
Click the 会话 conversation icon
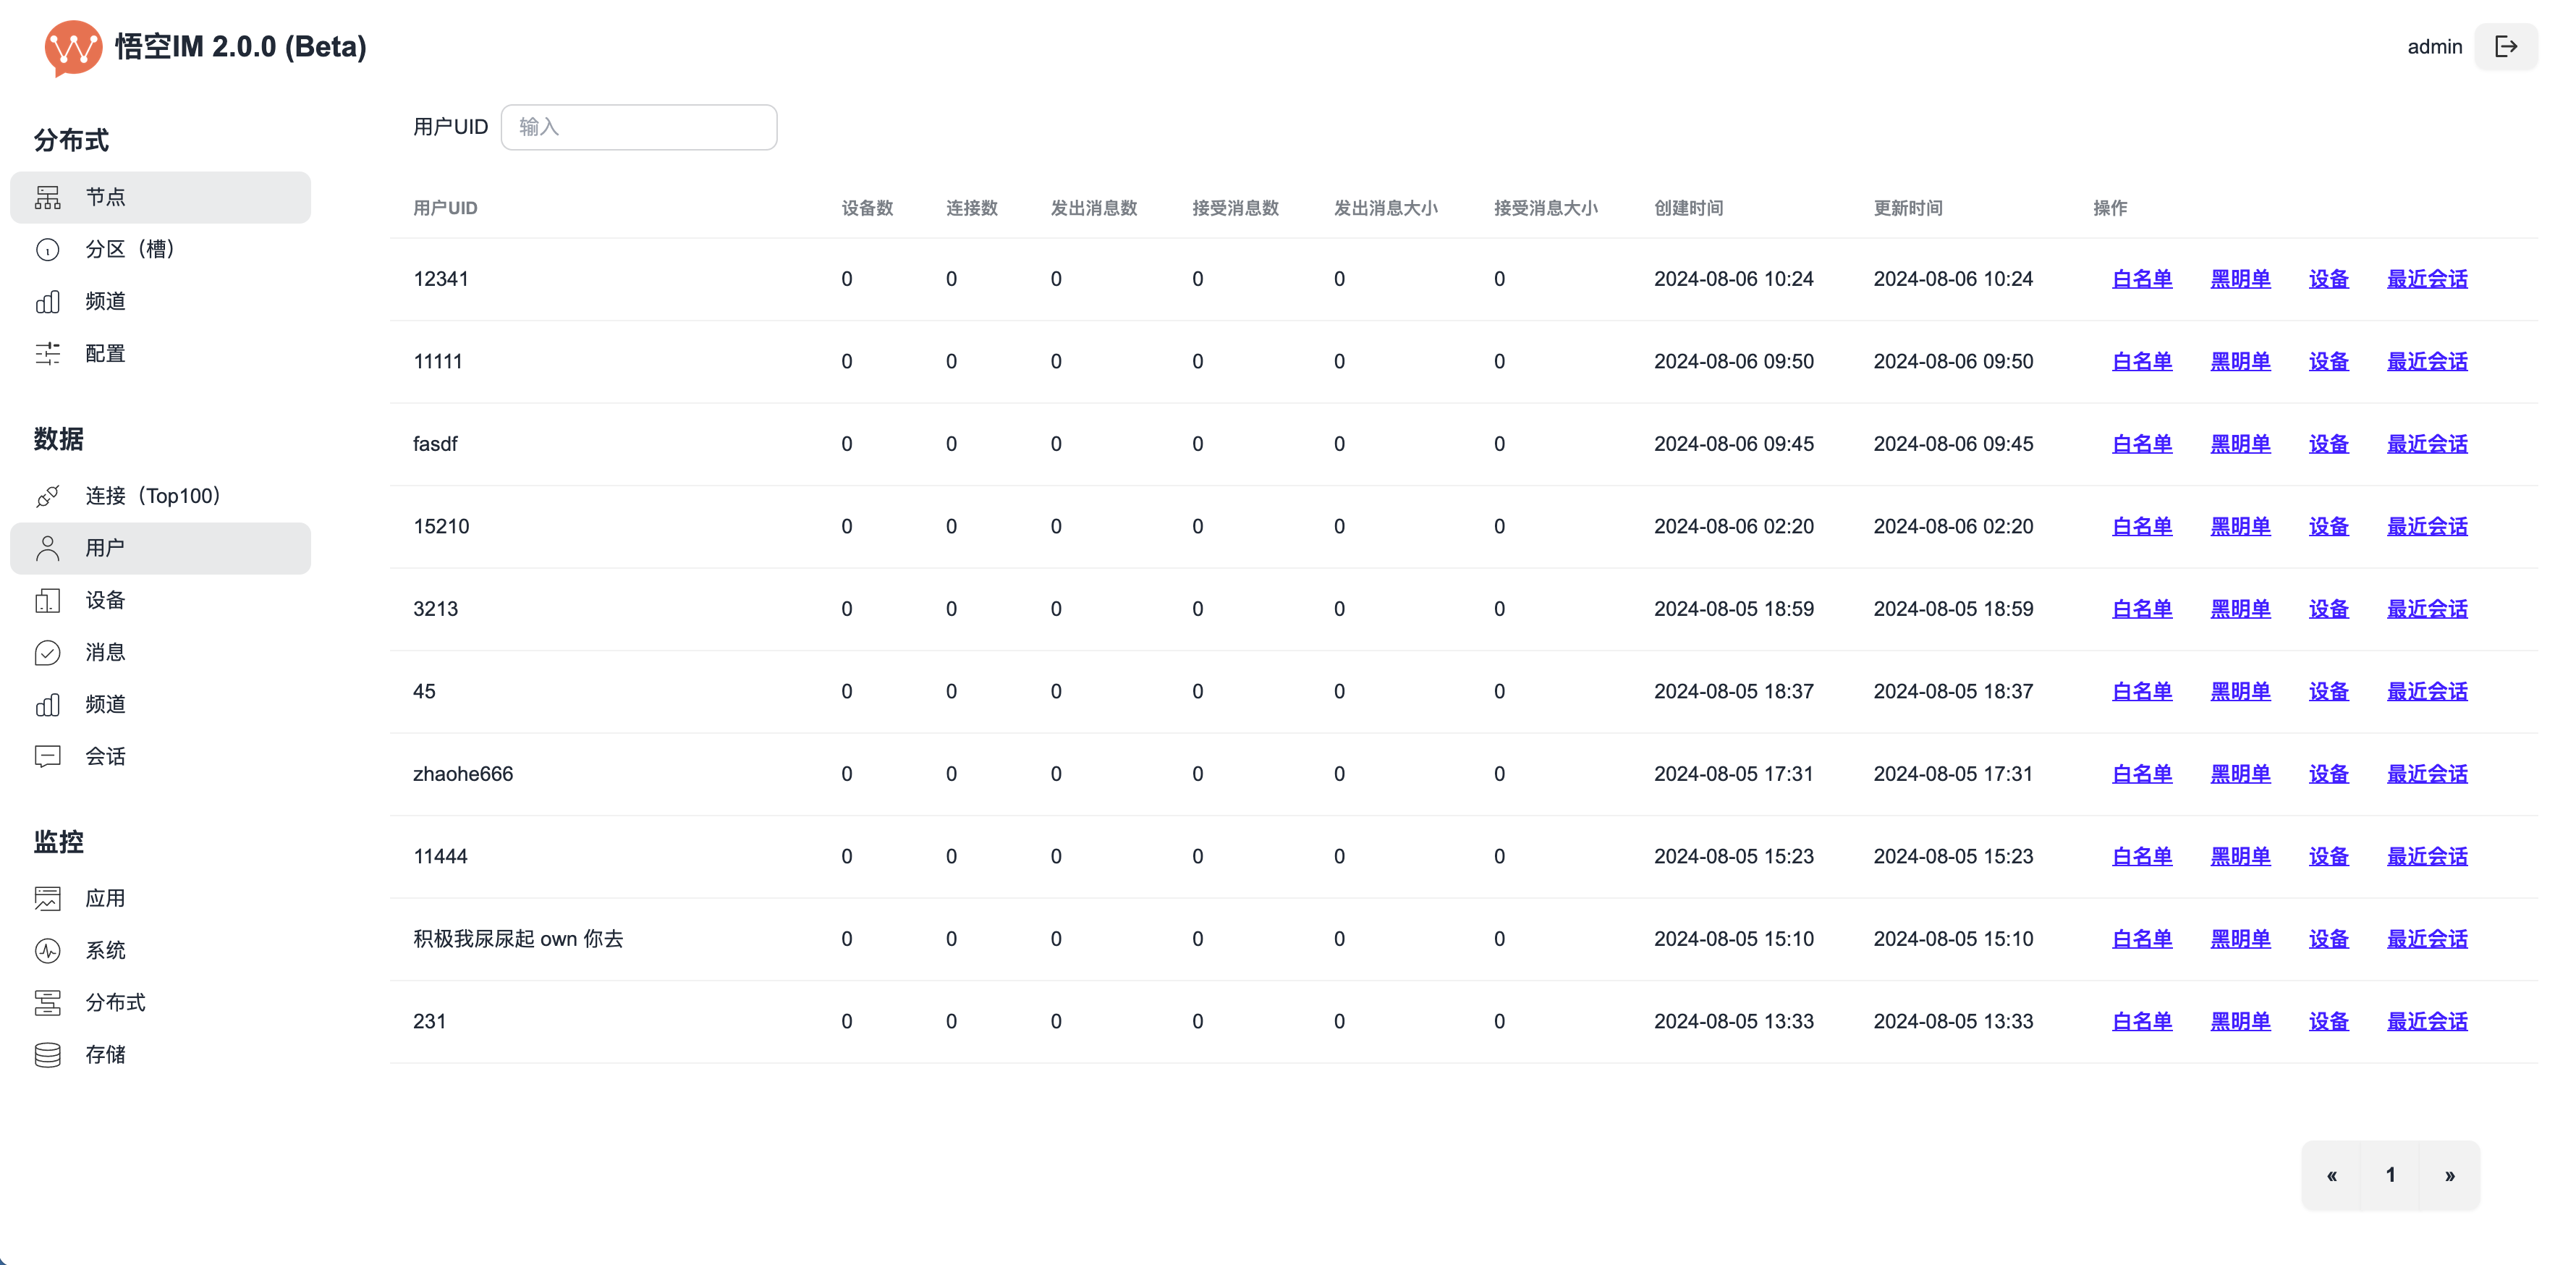pos(48,756)
